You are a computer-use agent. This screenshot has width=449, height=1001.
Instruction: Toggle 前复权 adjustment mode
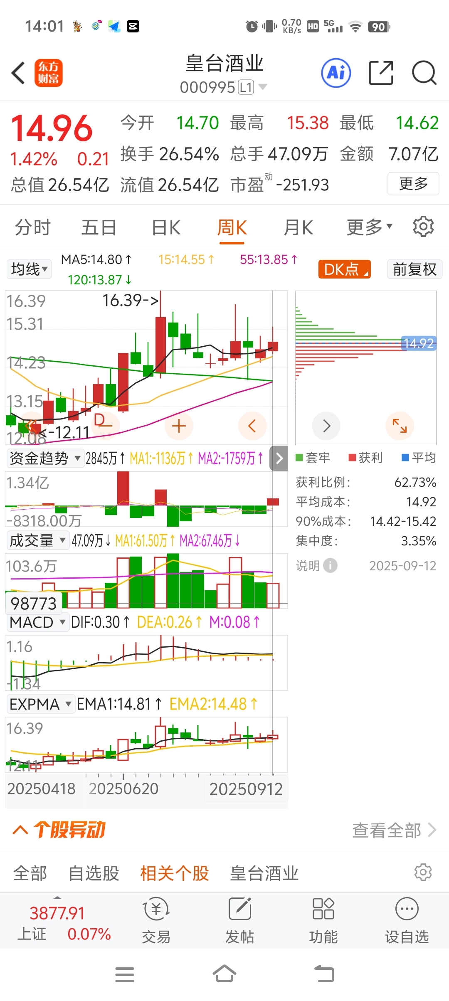(x=414, y=269)
